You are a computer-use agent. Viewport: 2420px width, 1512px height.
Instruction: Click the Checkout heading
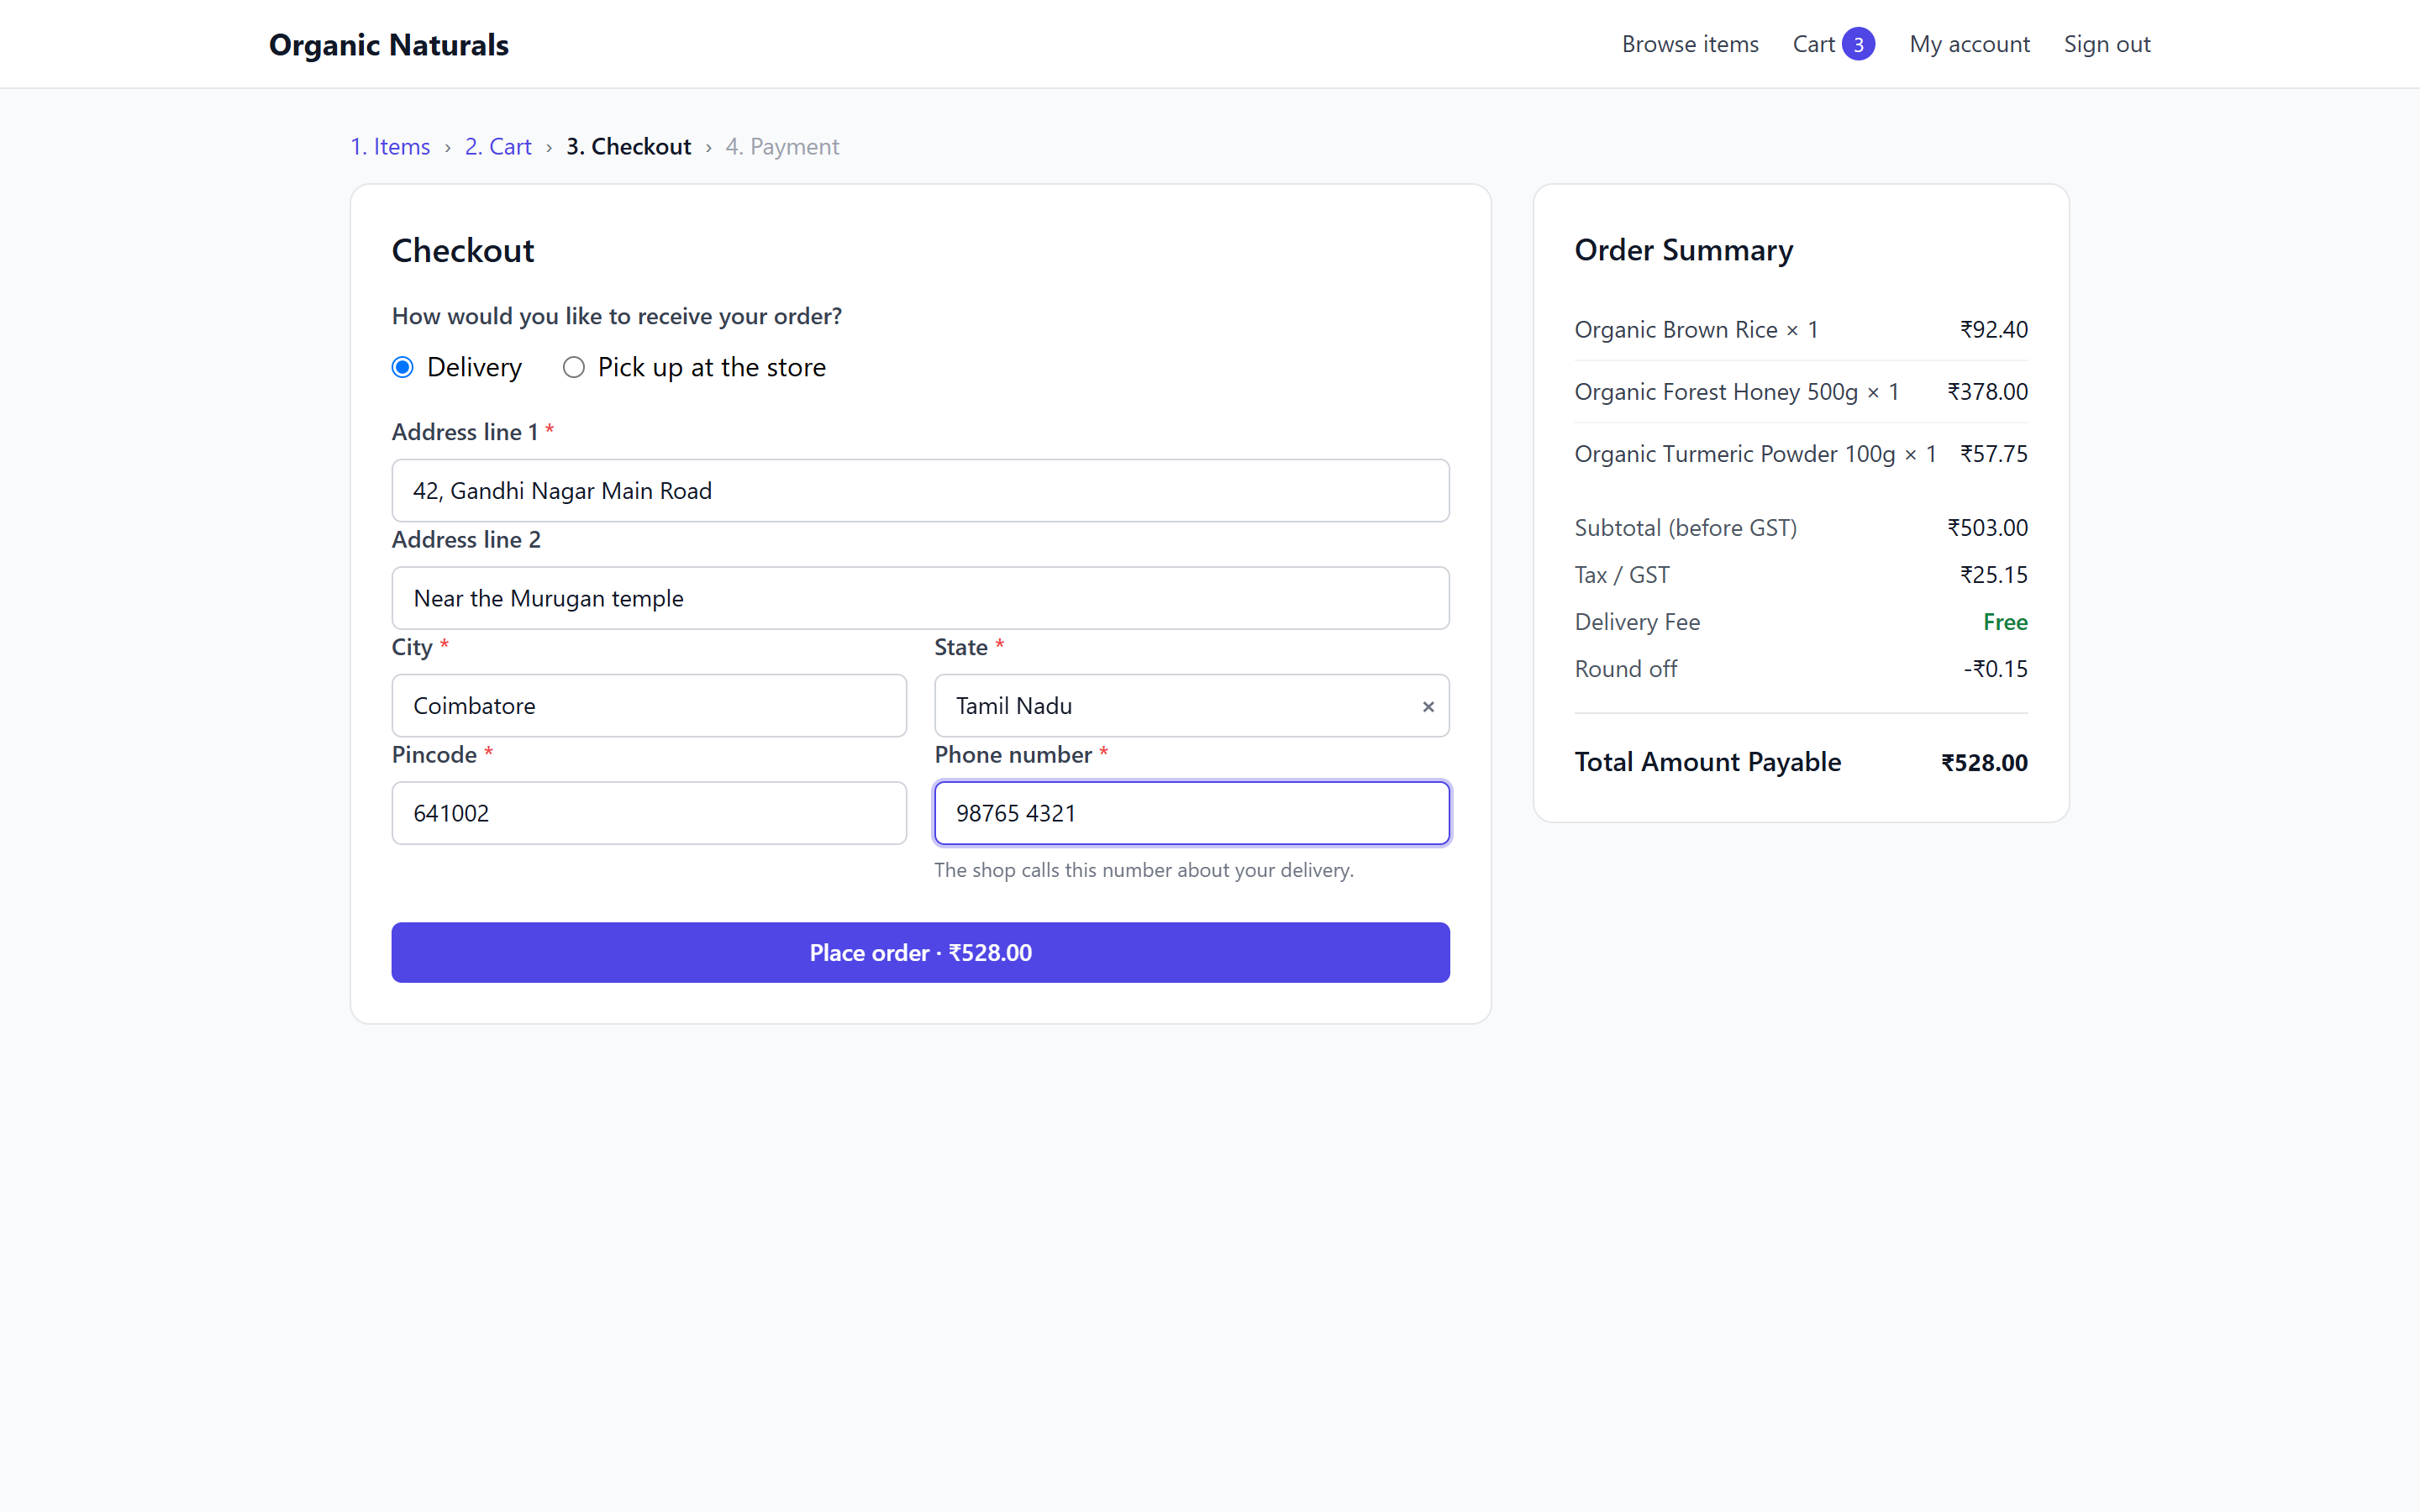(462, 250)
